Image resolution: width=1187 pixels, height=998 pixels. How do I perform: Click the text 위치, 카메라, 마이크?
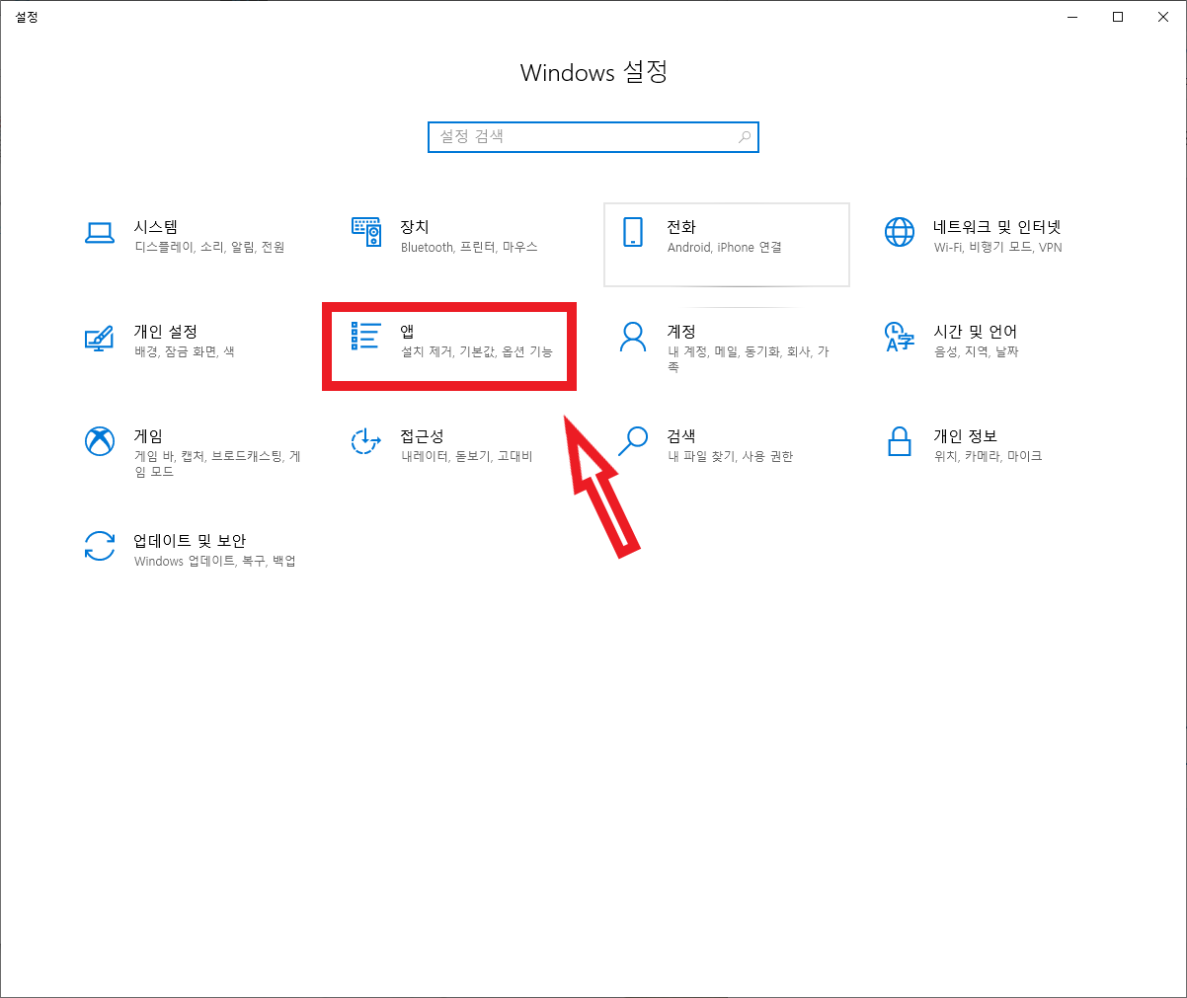point(989,457)
